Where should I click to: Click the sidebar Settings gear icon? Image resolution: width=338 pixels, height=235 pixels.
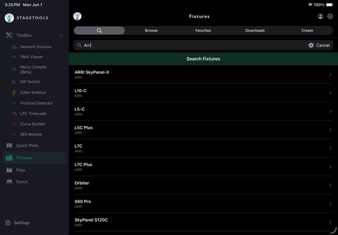[x=8, y=223]
